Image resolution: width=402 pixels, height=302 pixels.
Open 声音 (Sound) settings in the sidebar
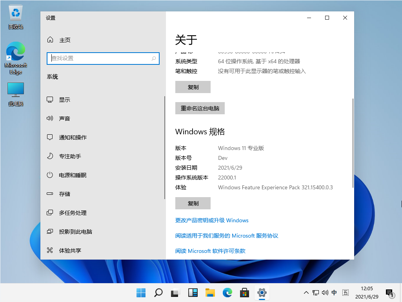64,118
